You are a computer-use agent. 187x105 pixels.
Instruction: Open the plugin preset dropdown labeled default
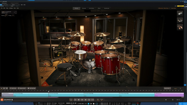click(13, 5)
